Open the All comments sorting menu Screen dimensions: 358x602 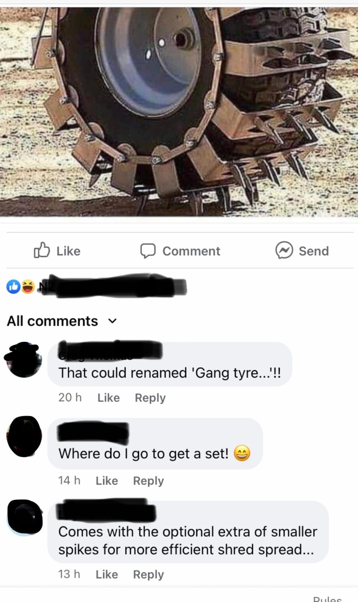pyautogui.click(x=62, y=321)
